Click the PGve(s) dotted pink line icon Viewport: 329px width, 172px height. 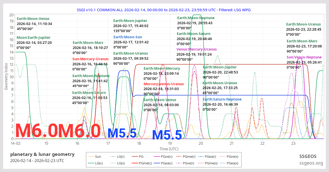(x=223, y=156)
